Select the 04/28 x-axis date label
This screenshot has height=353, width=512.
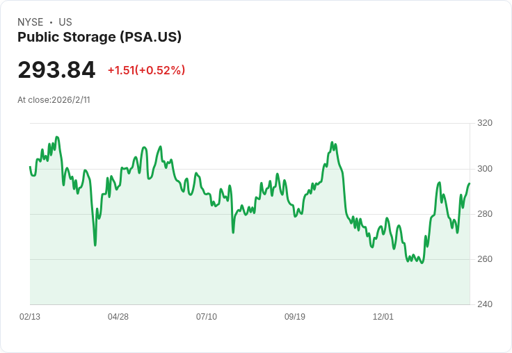pos(118,316)
